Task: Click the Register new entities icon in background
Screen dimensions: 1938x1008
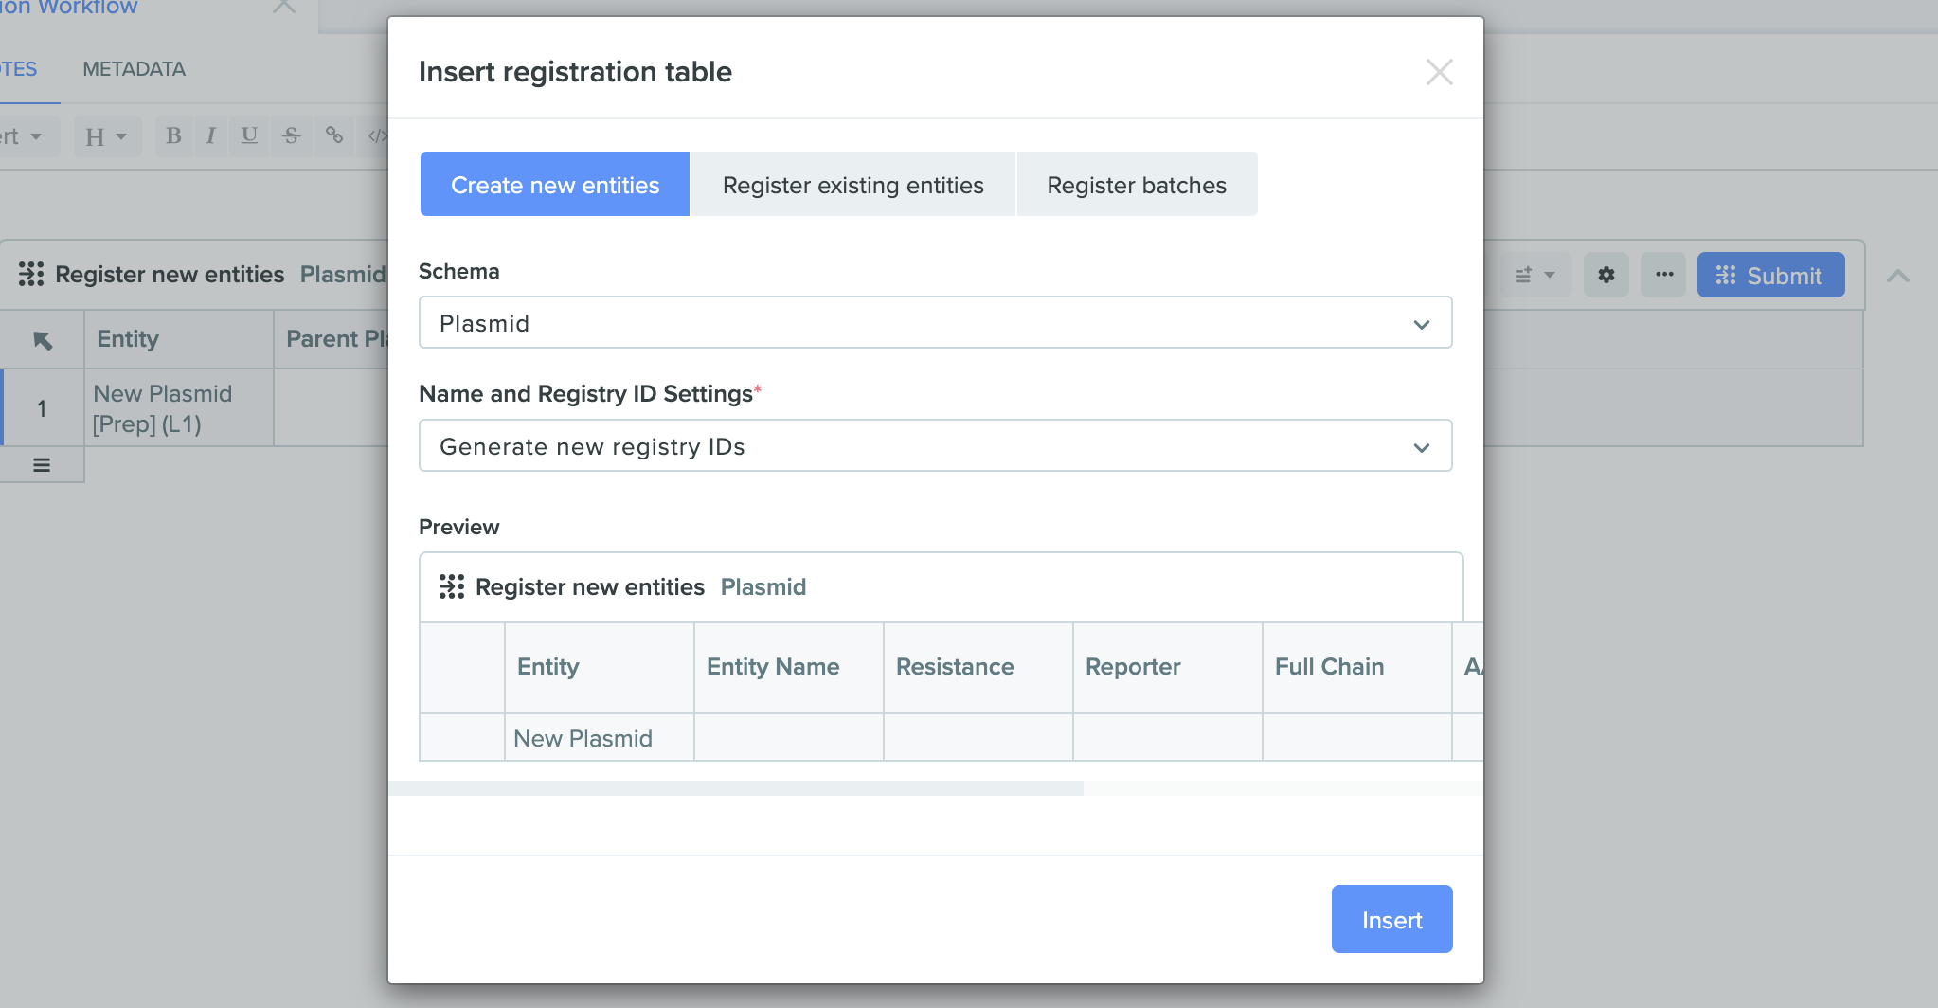Action: pyautogui.click(x=31, y=274)
